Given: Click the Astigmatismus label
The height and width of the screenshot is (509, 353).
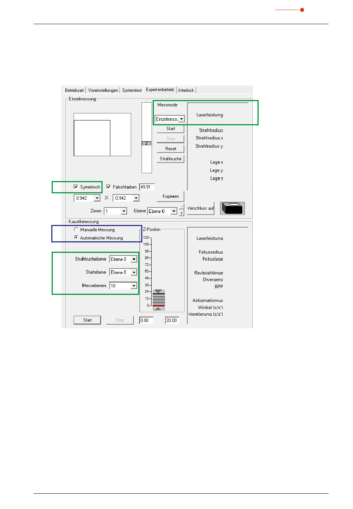Looking at the screenshot, I should [208, 300].
